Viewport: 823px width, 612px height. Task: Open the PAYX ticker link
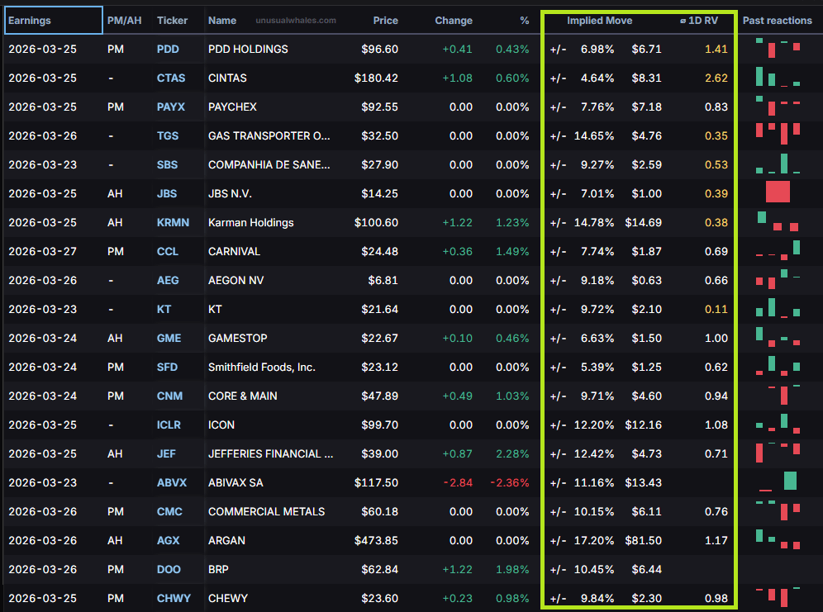(171, 107)
